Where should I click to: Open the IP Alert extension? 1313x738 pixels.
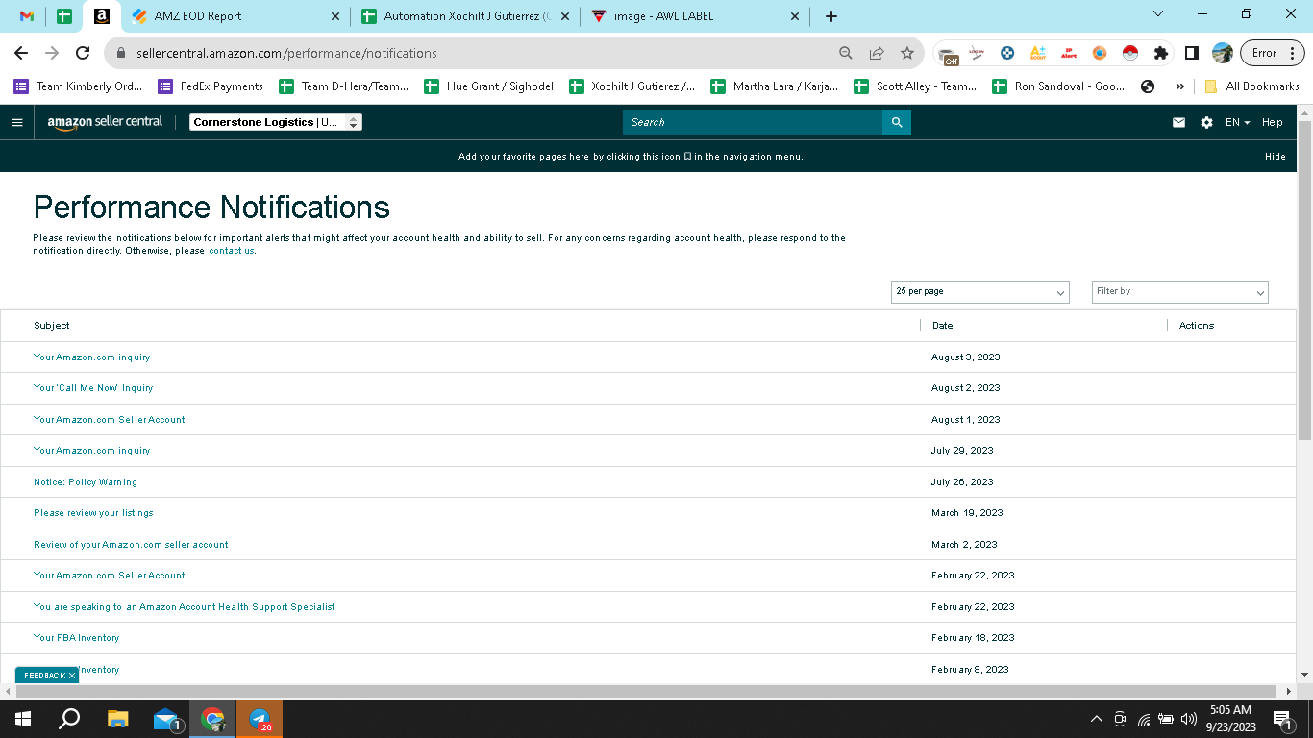1068,53
